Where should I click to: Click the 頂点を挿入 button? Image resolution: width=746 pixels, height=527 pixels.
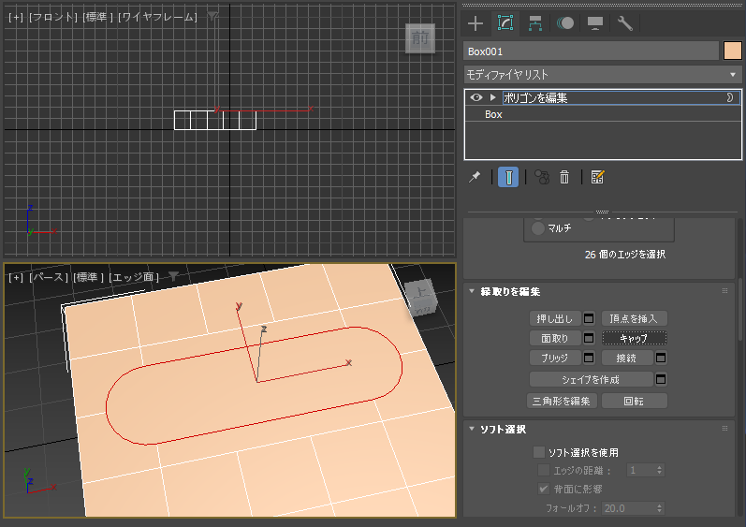coord(634,318)
